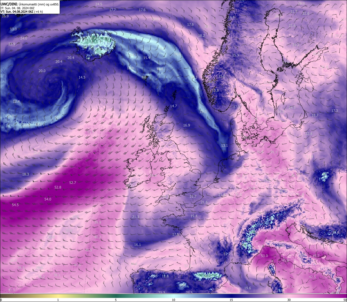Select the 15.0 value label
Image resolution: width=347 pixels, height=302 pixels.
222,76
